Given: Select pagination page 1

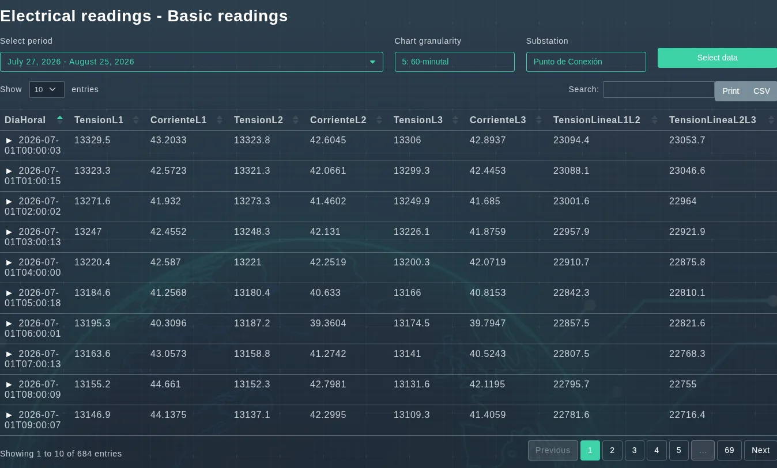Looking at the screenshot, I should click(x=590, y=450).
